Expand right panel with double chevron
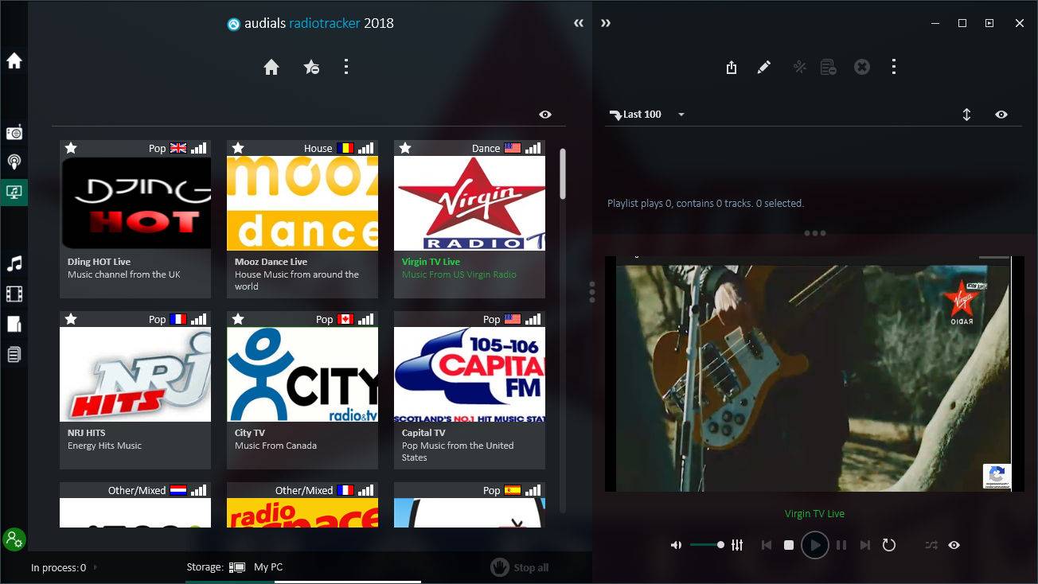 pyautogui.click(x=606, y=24)
